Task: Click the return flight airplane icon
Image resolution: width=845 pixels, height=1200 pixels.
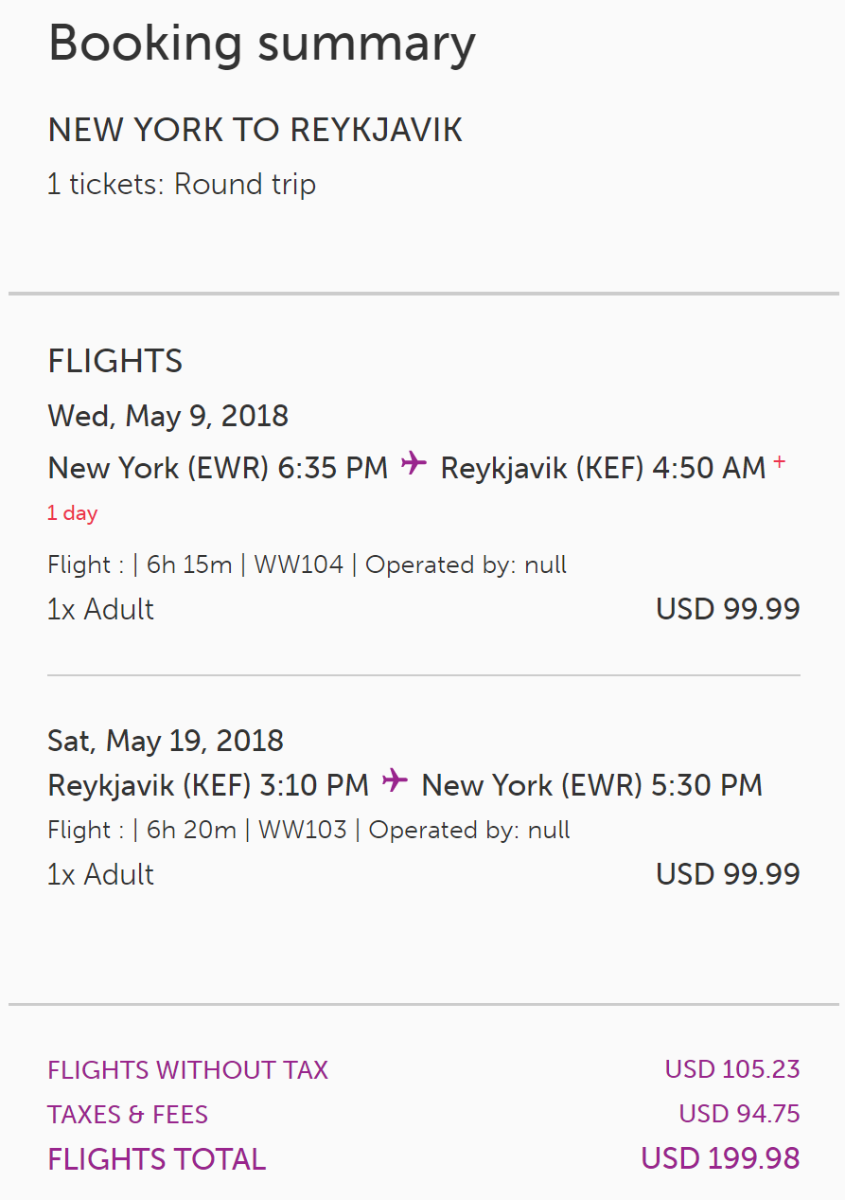Action: [395, 781]
